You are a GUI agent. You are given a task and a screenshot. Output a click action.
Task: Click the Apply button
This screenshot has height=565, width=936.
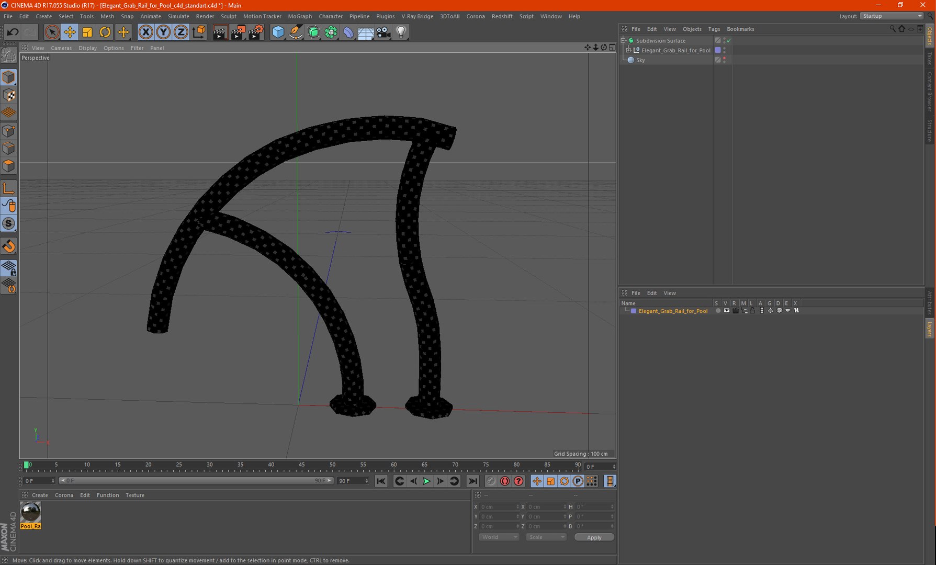[x=594, y=537]
